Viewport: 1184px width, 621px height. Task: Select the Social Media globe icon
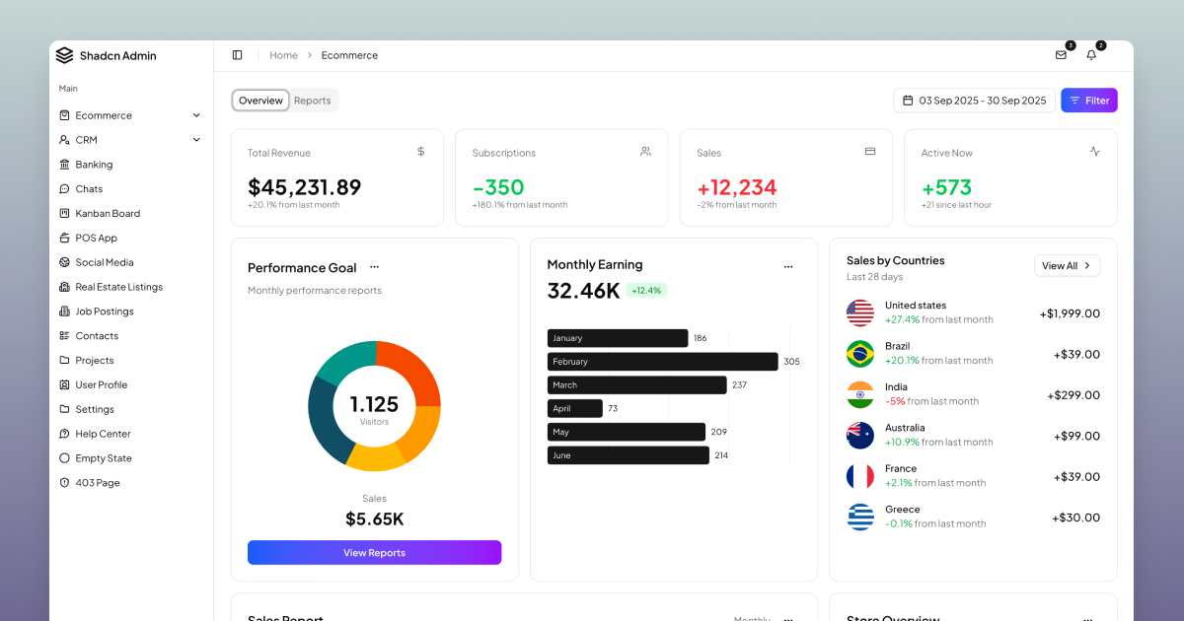coord(65,262)
